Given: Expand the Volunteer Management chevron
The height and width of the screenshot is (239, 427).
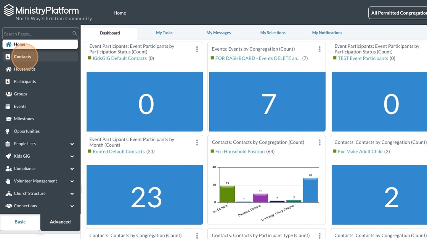Looking at the screenshot, I should (72, 181).
